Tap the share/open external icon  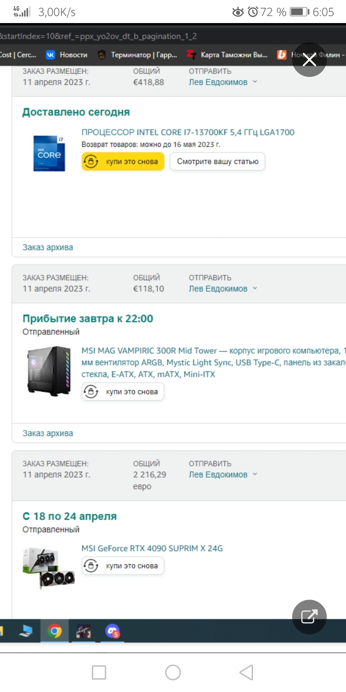pyautogui.click(x=309, y=617)
